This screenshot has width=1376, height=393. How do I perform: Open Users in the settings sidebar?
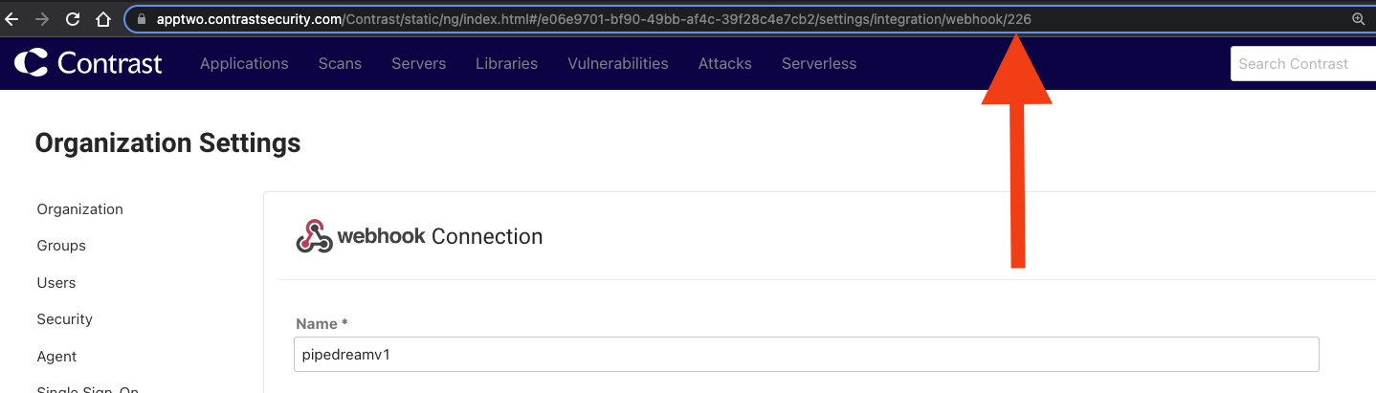tap(56, 283)
